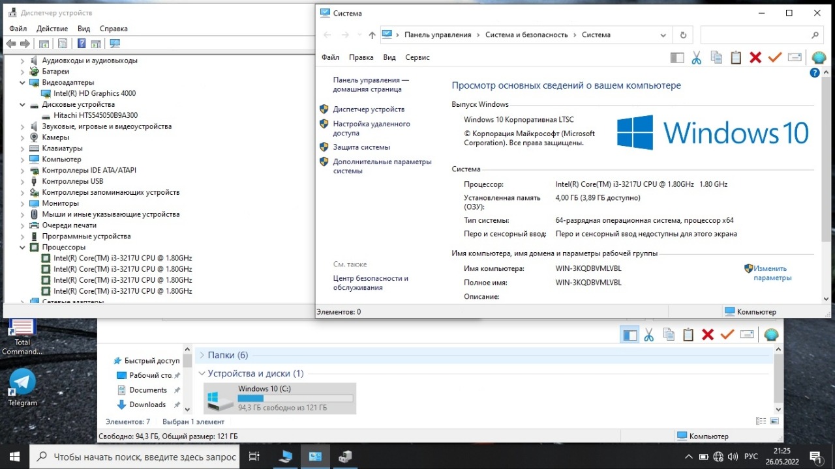This screenshot has width=835, height=469.
Task: Collapse the Видеоадаптеры node
Action: pos(23,83)
